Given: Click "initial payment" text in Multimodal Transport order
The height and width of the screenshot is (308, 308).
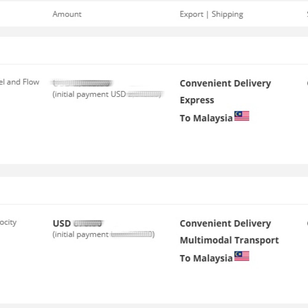Looking at the screenshot, I should click(81, 234).
